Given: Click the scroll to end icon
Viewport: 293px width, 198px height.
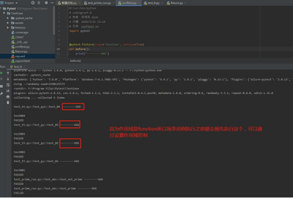Looking at the screenshot, I should 8,91.
